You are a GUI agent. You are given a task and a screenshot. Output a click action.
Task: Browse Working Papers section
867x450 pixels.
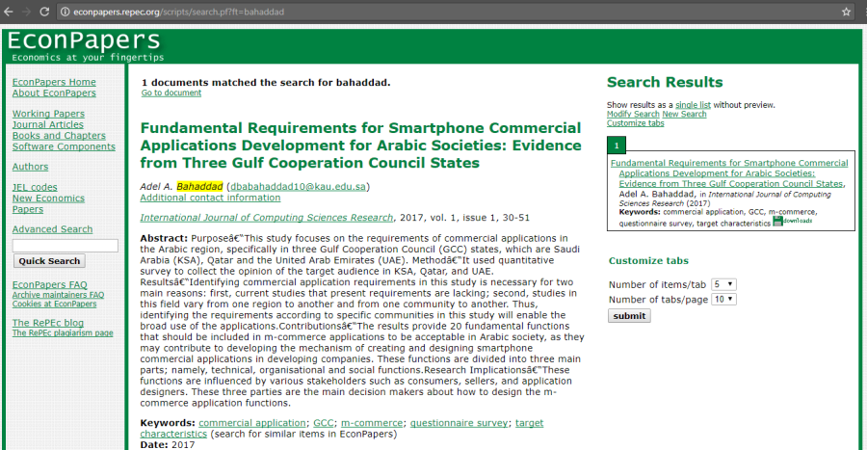point(49,114)
